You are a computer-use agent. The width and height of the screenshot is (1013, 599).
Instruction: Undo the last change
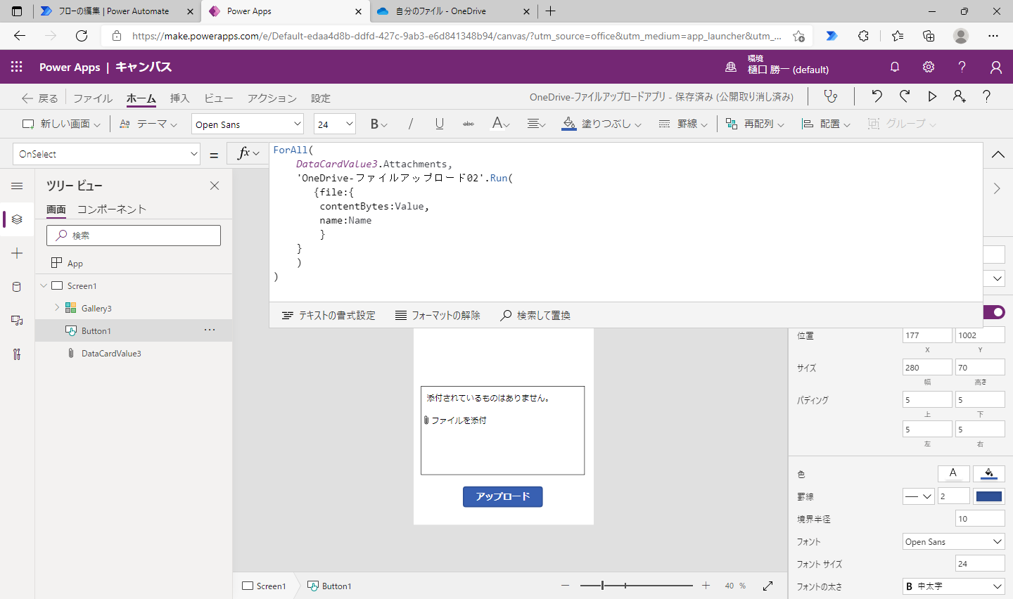tap(877, 96)
